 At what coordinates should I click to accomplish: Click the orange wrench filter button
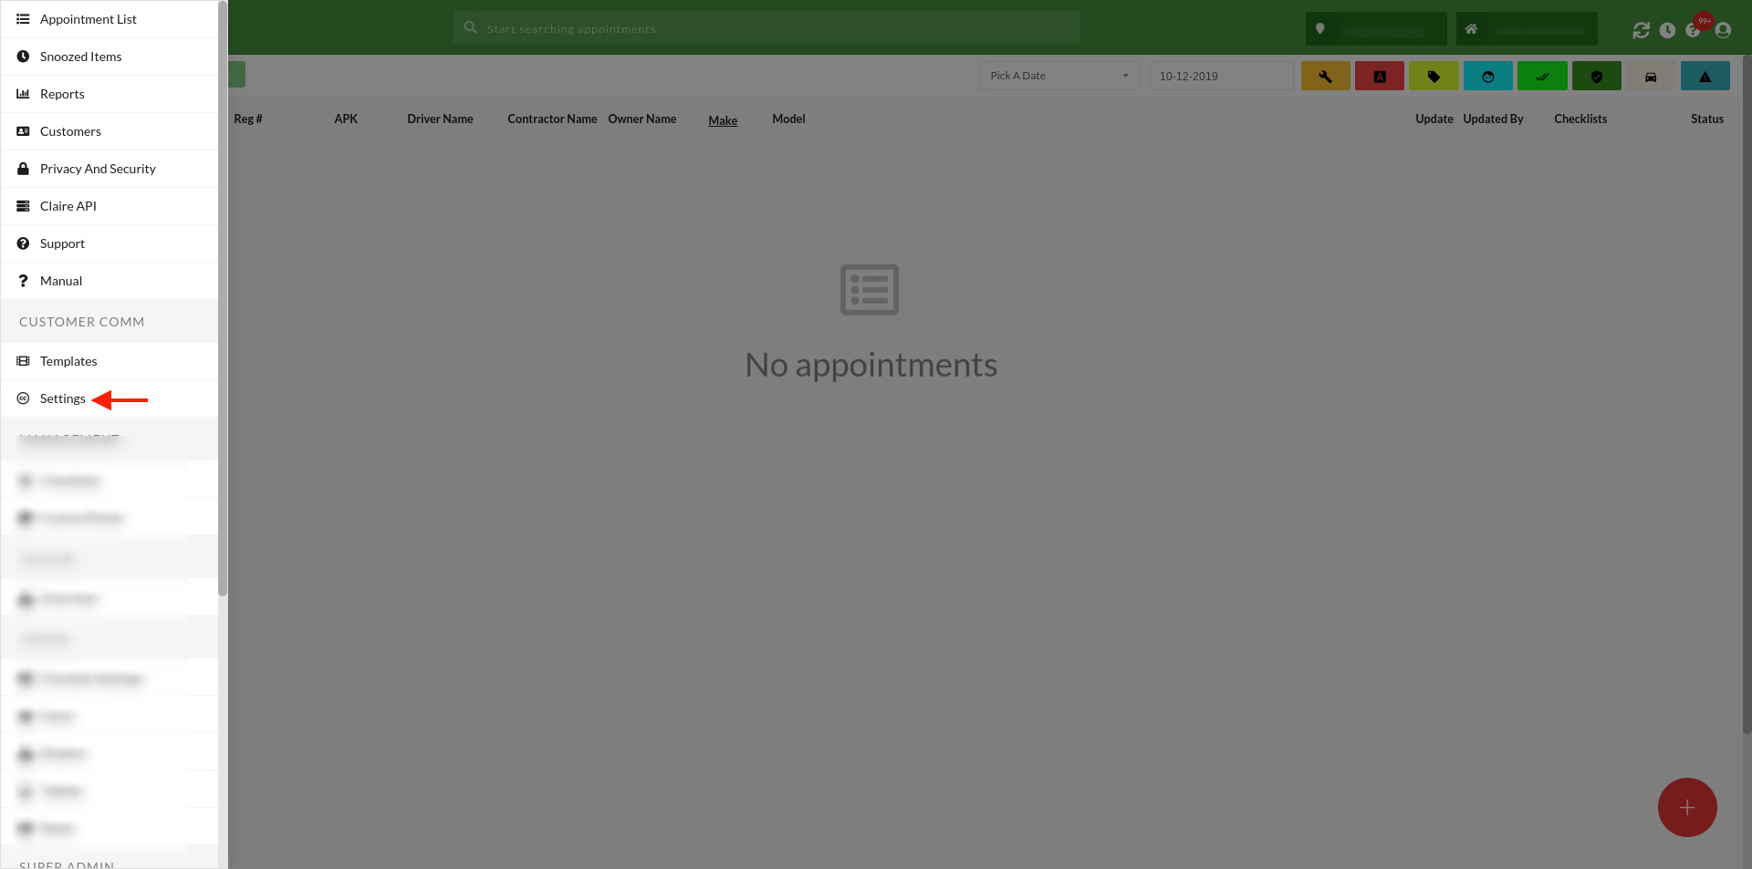(1325, 77)
